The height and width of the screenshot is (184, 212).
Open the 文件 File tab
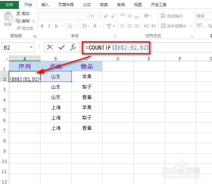(9, 5)
